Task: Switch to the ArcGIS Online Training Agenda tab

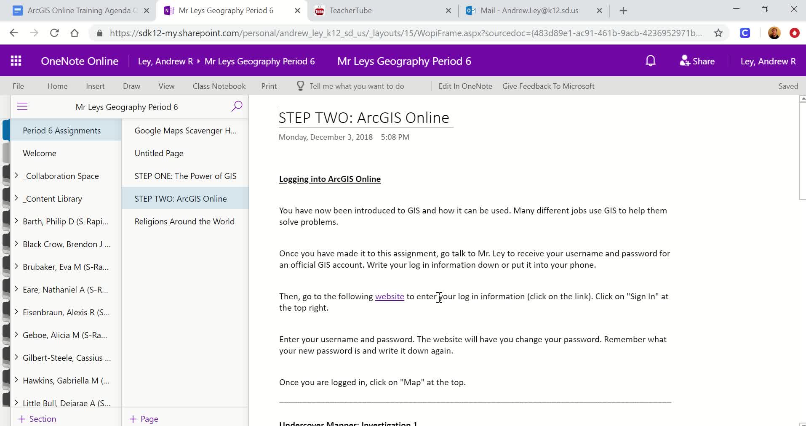Action: click(x=80, y=11)
